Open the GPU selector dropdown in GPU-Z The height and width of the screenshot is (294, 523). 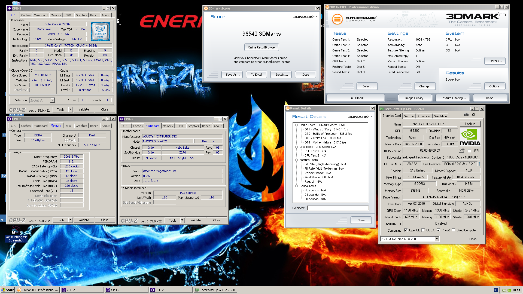pos(437,239)
